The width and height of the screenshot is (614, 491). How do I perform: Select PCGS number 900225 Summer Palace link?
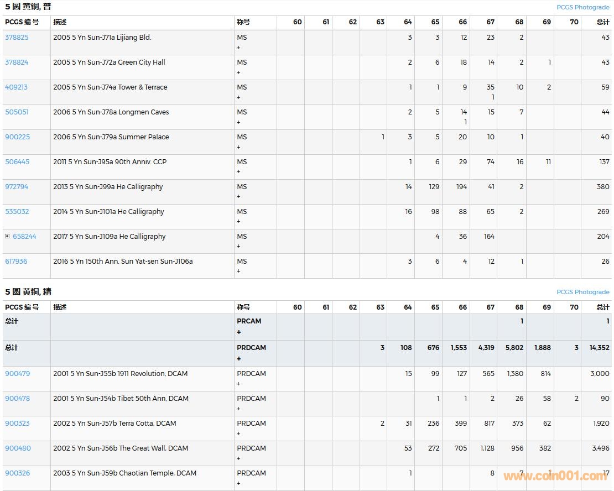click(x=18, y=137)
